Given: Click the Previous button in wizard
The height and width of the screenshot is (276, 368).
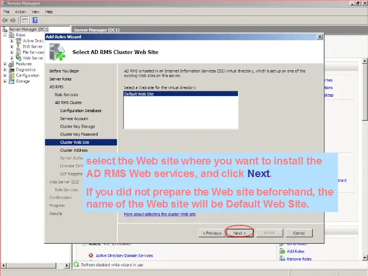Looking at the screenshot, I should [212, 233].
